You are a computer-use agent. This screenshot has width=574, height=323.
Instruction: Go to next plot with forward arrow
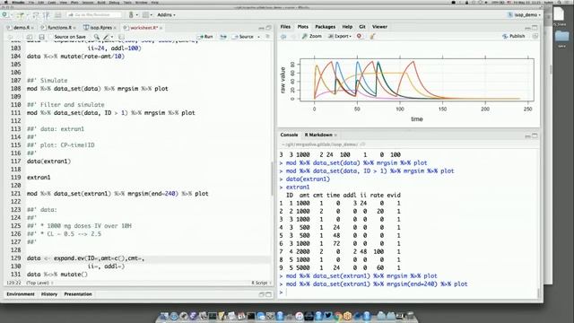point(293,36)
